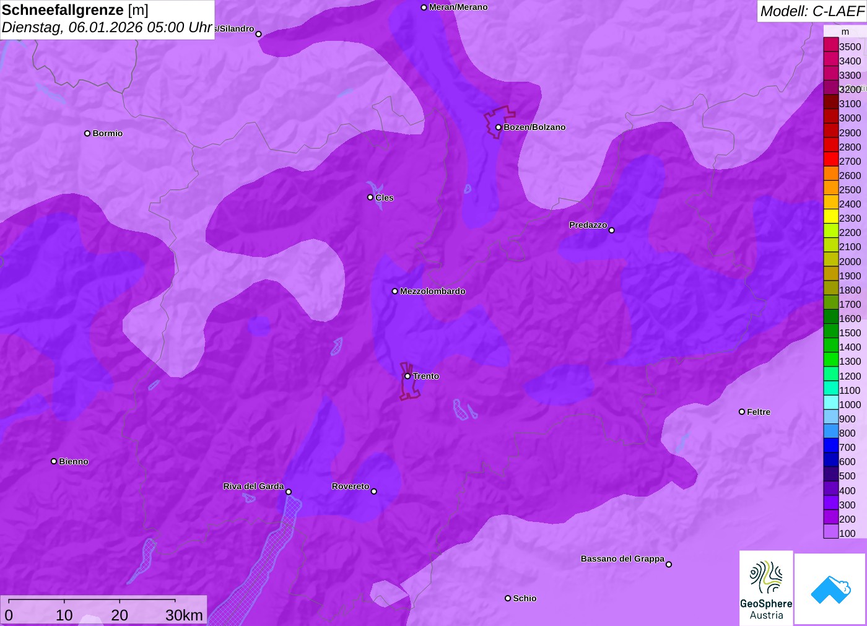
Task: Click the legend value '3000'
Action: point(850,118)
